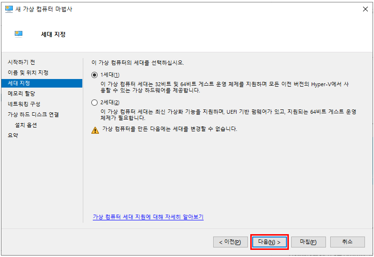
Task: Click the wizard icon in the title bar
Action: (x=9, y=10)
